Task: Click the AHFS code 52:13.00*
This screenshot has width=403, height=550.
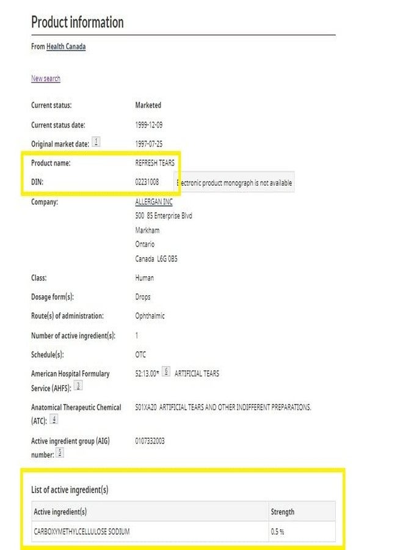Action: tap(147, 373)
